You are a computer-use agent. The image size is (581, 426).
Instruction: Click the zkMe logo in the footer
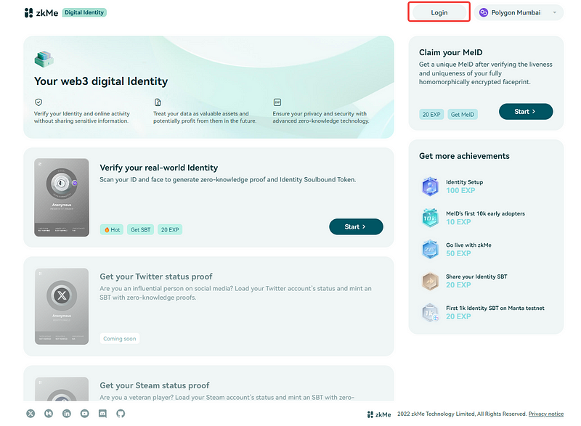tap(378, 414)
